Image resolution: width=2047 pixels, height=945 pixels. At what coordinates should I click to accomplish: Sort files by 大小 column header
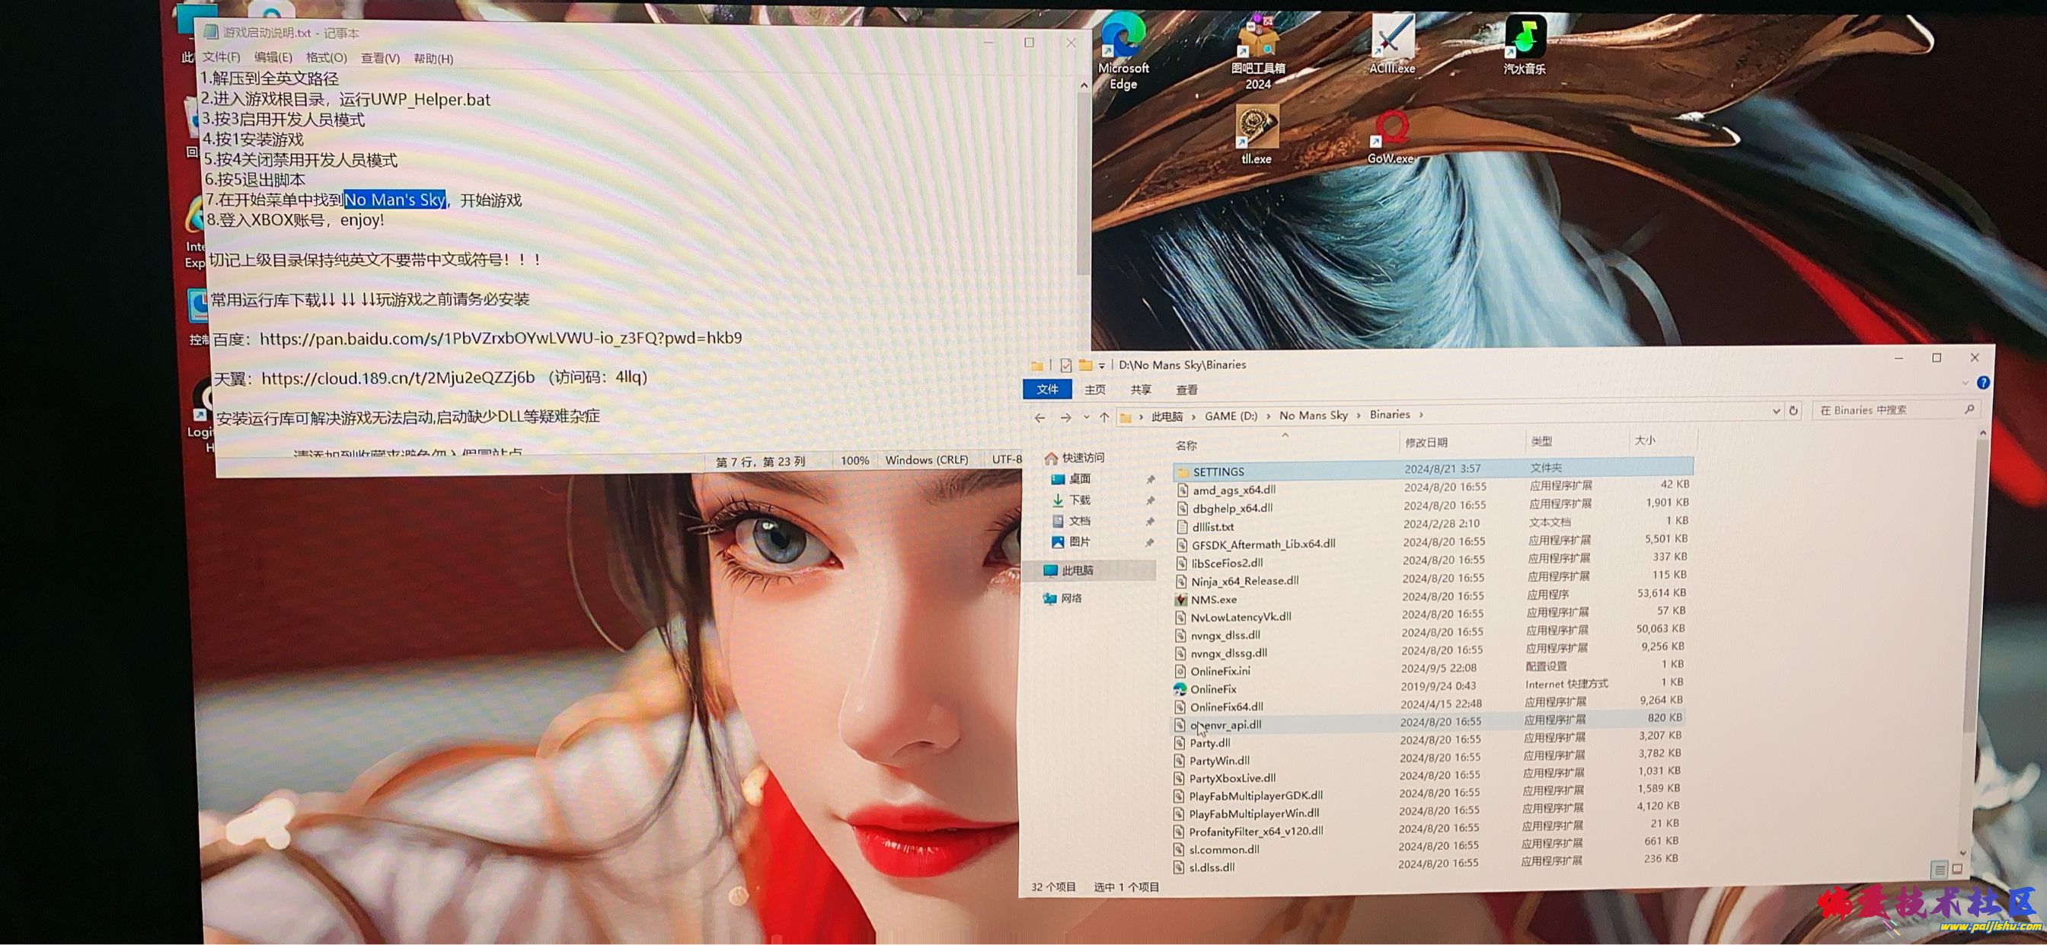click(x=1644, y=440)
